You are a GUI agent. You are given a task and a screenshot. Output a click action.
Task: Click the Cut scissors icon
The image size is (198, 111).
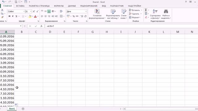click(2, 10)
